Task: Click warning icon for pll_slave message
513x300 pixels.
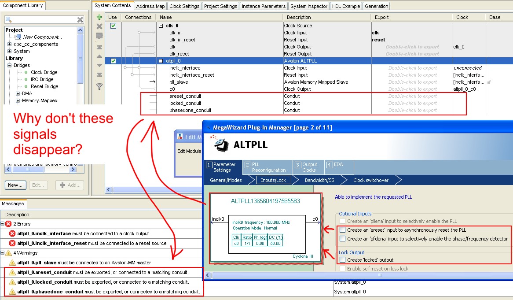Action: click(x=12, y=263)
